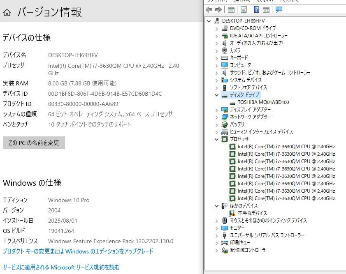Screen dimensions: 346x274
Task: Select the キーボード keyboard icon
Action: tap(225, 58)
